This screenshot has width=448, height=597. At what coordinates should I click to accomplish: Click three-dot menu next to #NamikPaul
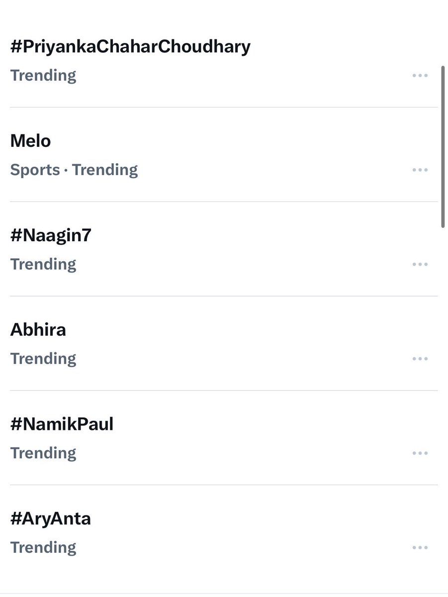[420, 454]
